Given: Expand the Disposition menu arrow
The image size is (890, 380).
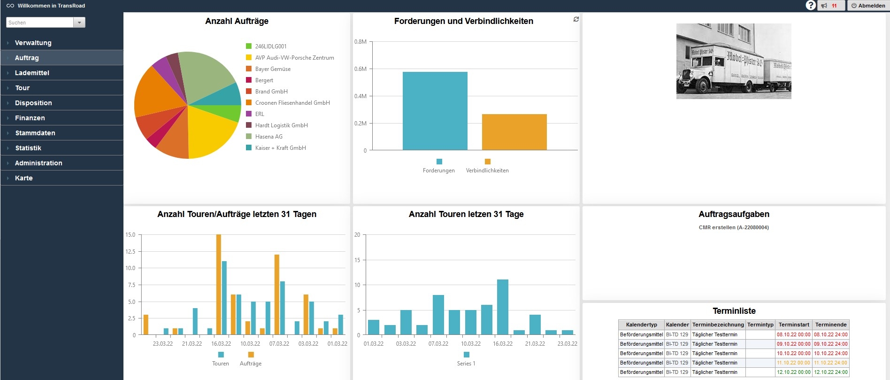Looking at the screenshot, I should coord(8,103).
